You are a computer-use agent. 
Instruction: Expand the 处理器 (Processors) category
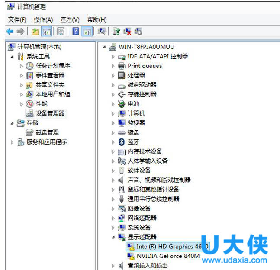point(113,75)
